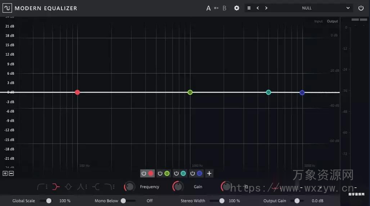Viewport: 370px width, 206px height.
Task: Click the Frequency label
Action: [149, 187]
